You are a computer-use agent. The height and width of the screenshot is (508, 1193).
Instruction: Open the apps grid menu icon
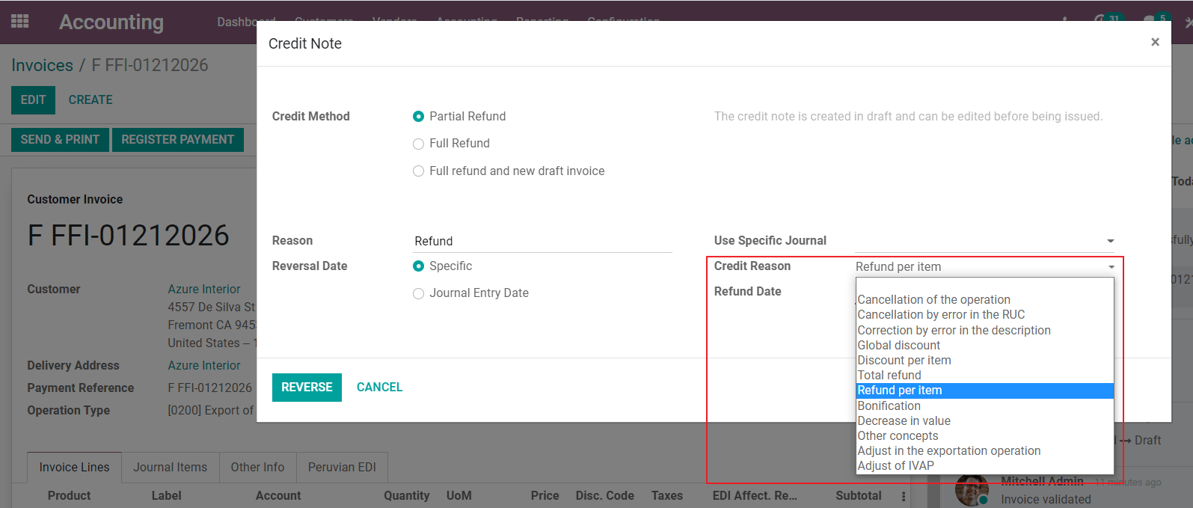tap(20, 21)
